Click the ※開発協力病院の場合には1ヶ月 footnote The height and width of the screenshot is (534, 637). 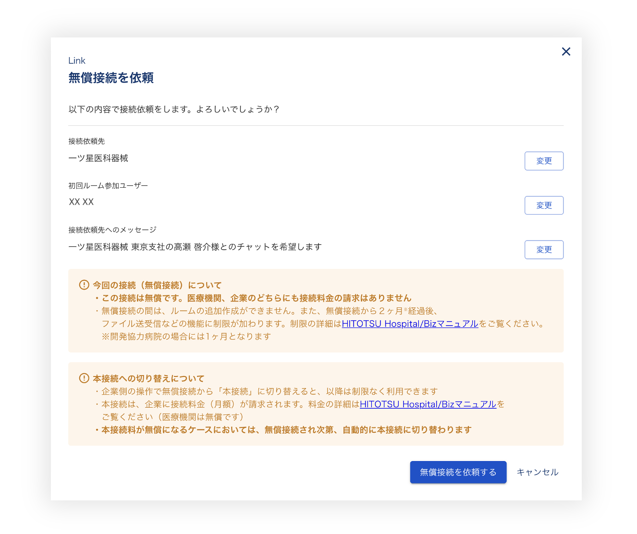[x=186, y=337]
